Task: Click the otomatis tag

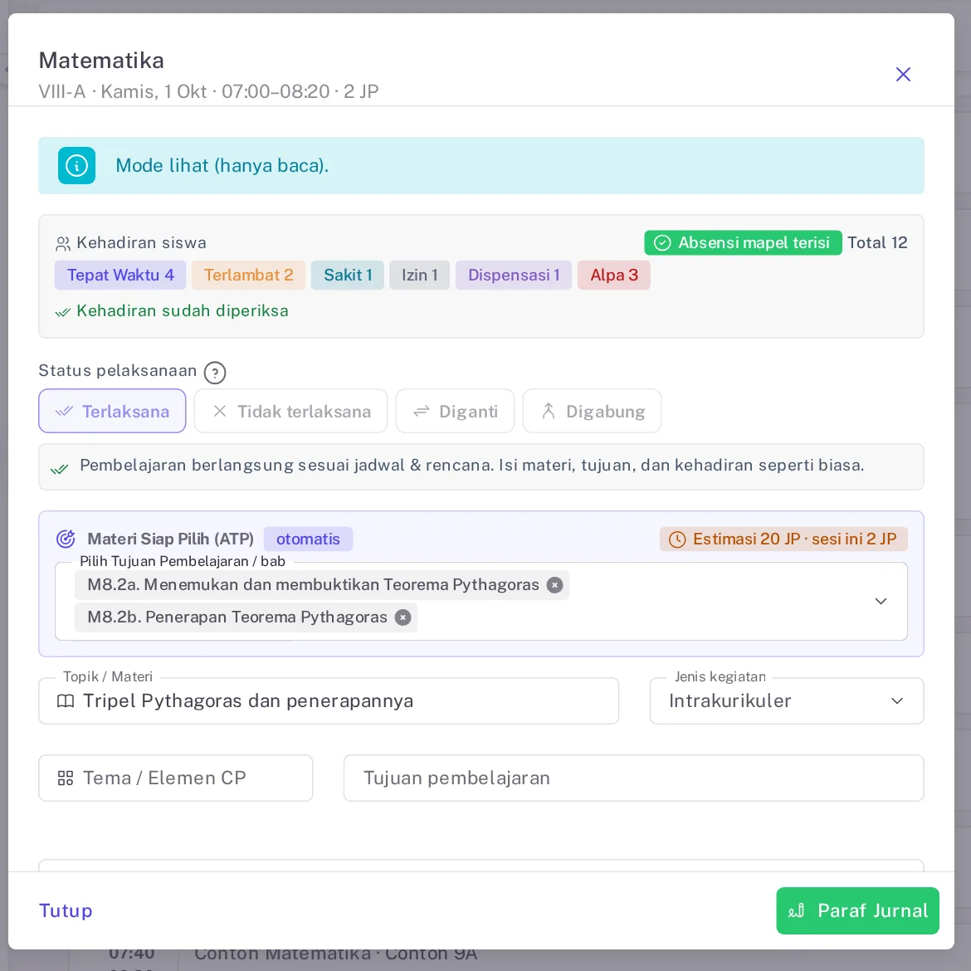Action: tap(309, 539)
